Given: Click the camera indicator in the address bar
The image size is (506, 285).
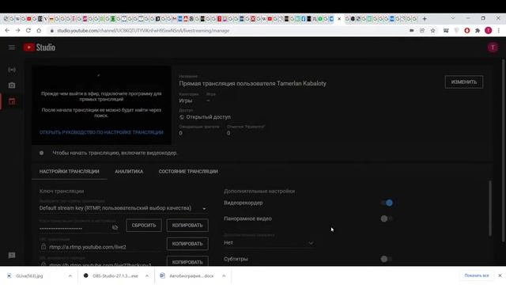Looking at the screenshot, I should [x=412, y=30].
